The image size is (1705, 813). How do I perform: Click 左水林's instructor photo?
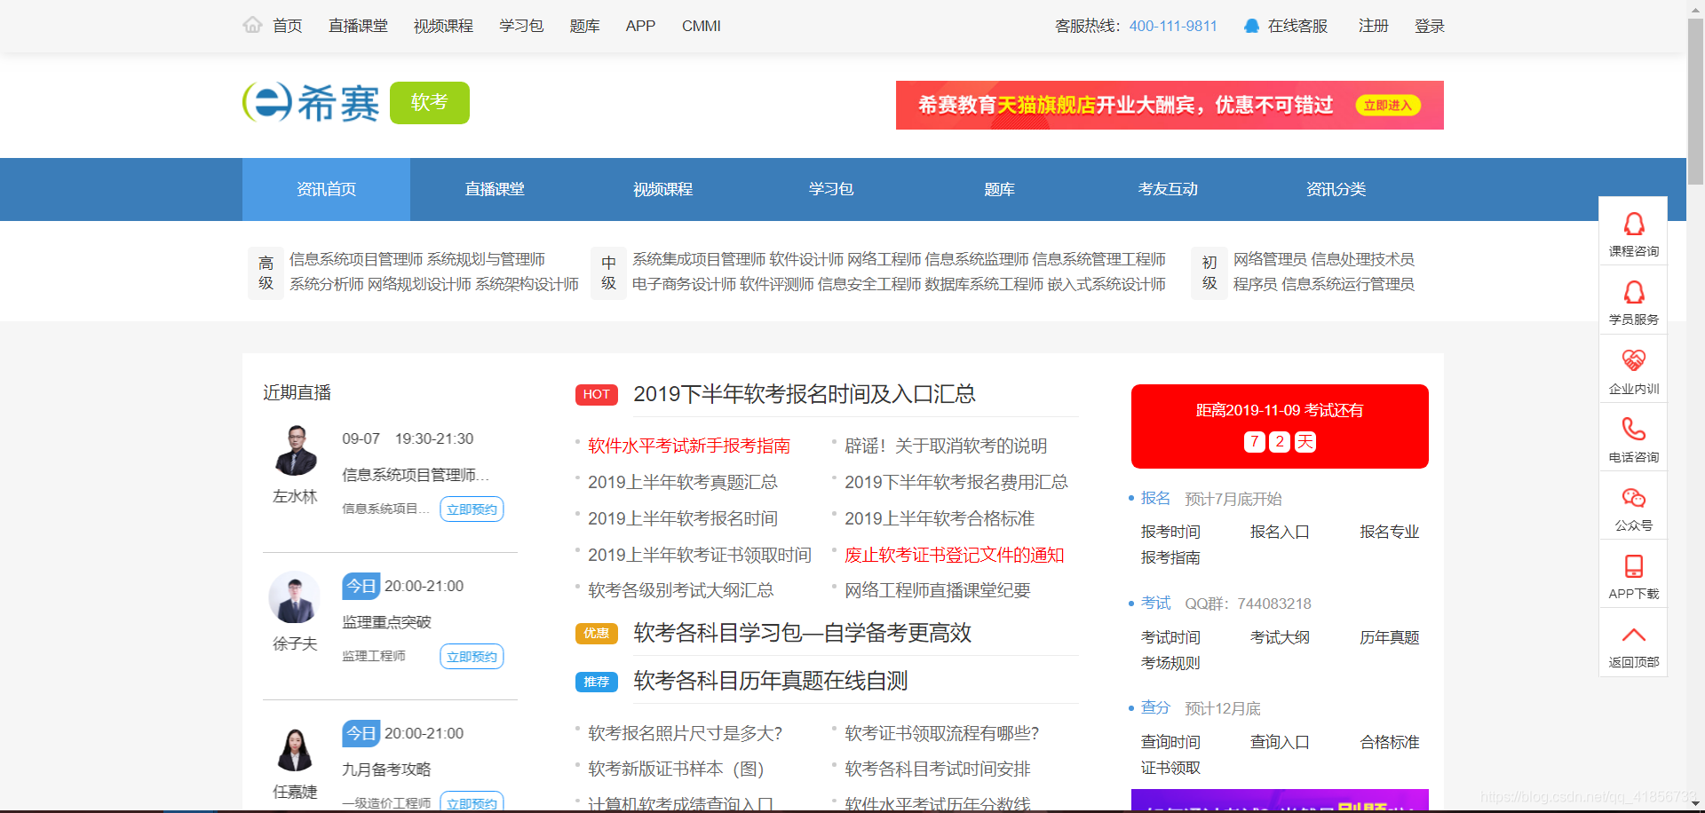click(x=295, y=450)
